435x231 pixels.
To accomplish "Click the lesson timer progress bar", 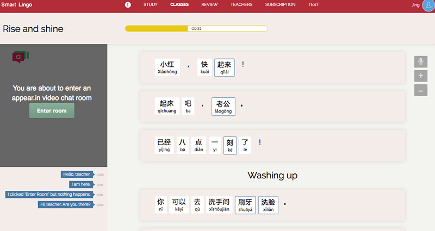I will (x=196, y=28).
